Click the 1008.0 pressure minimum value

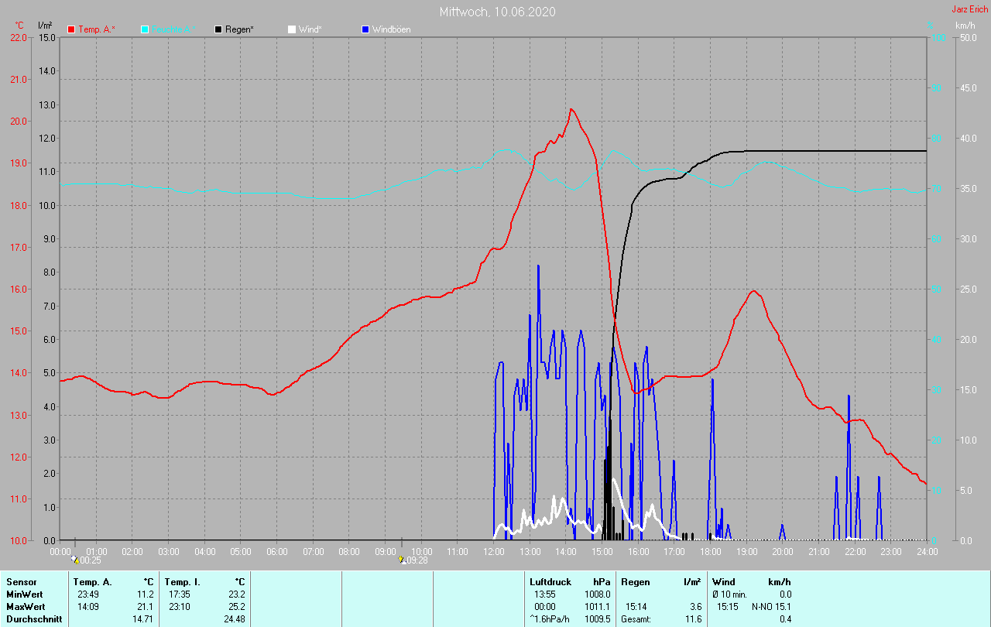coord(597,594)
